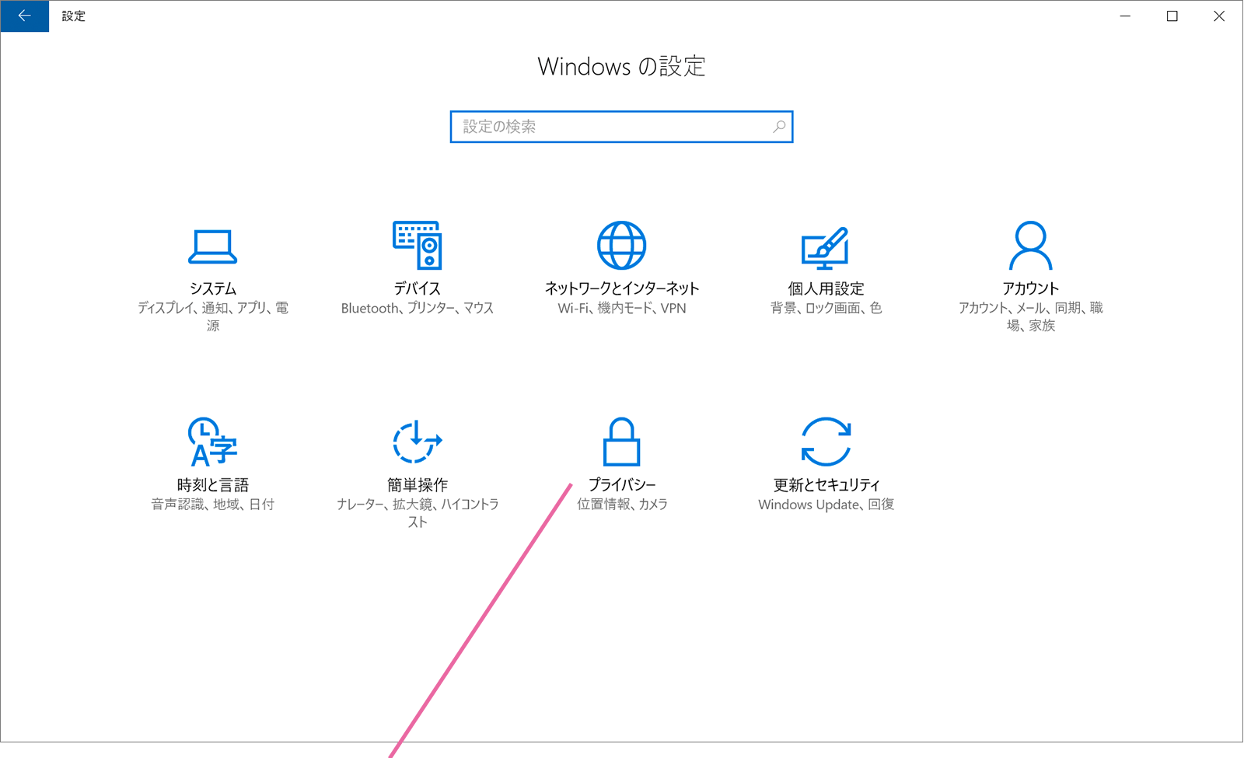Click the プライバシー label
Screen dimensions: 1244x758
[621, 485]
